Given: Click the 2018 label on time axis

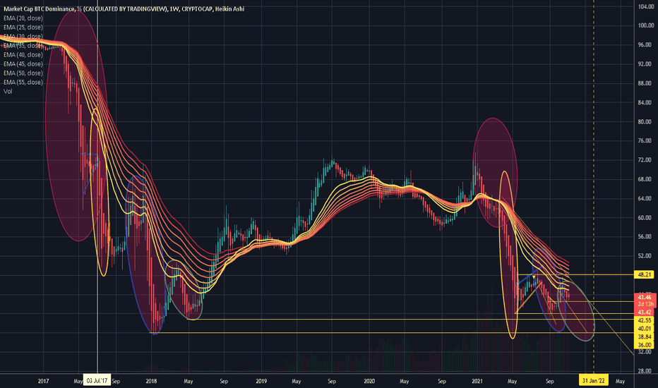Looking at the screenshot, I should (x=152, y=381).
